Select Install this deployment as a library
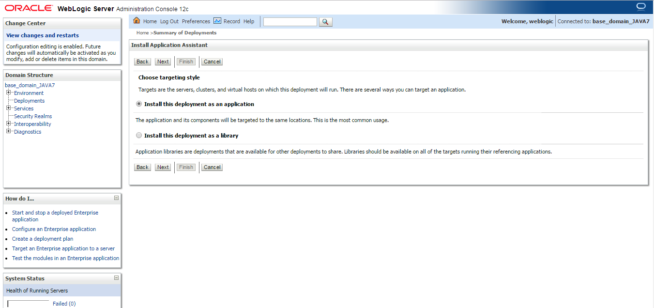 click(139, 136)
